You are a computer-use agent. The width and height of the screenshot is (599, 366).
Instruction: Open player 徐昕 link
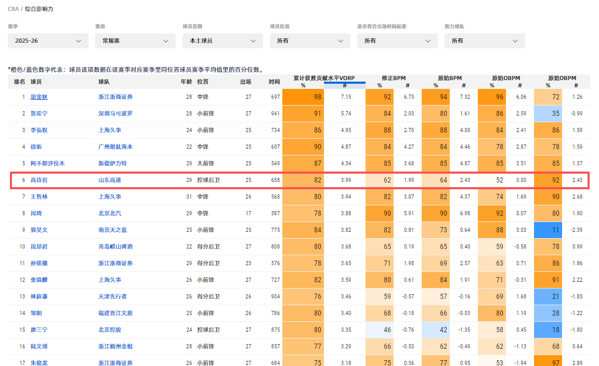pos(36,147)
